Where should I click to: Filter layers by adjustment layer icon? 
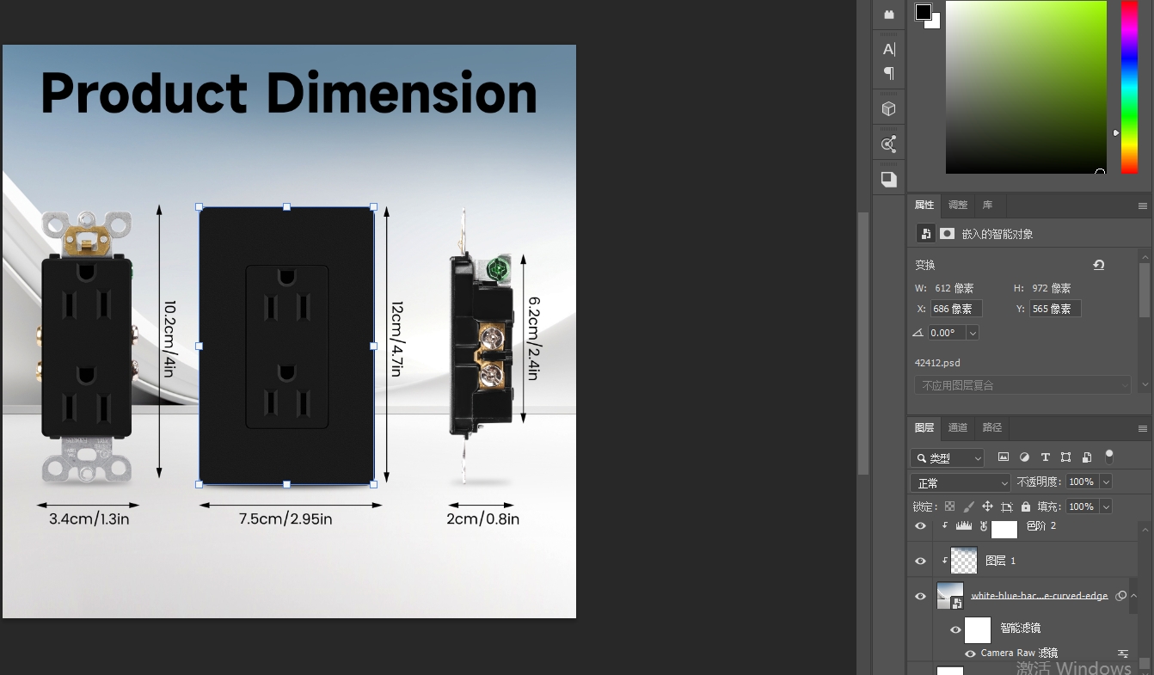tap(1024, 457)
